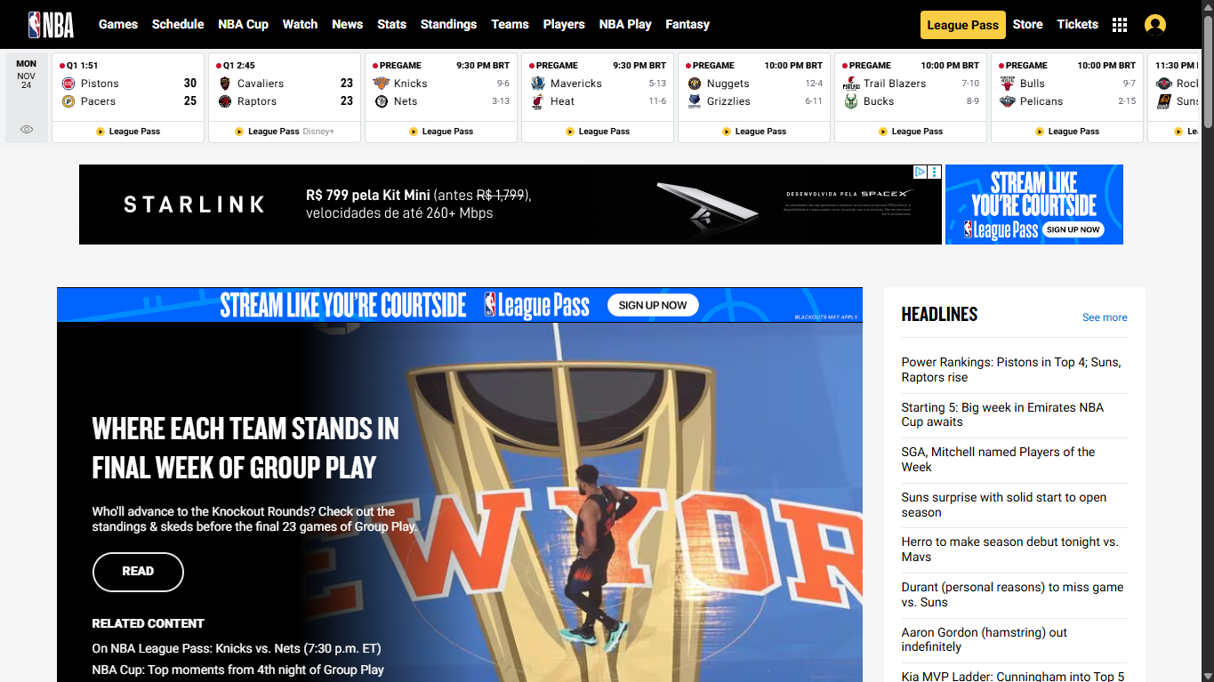Viewport: 1214px width, 682px height.
Task: Toggle score visibility with the eye icon
Action: coord(27,130)
